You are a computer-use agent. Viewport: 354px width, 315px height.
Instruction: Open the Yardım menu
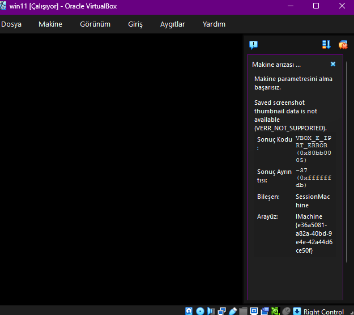pos(214,24)
